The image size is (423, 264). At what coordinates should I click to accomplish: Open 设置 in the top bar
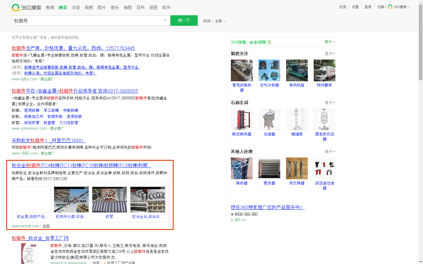coord(355,7)
